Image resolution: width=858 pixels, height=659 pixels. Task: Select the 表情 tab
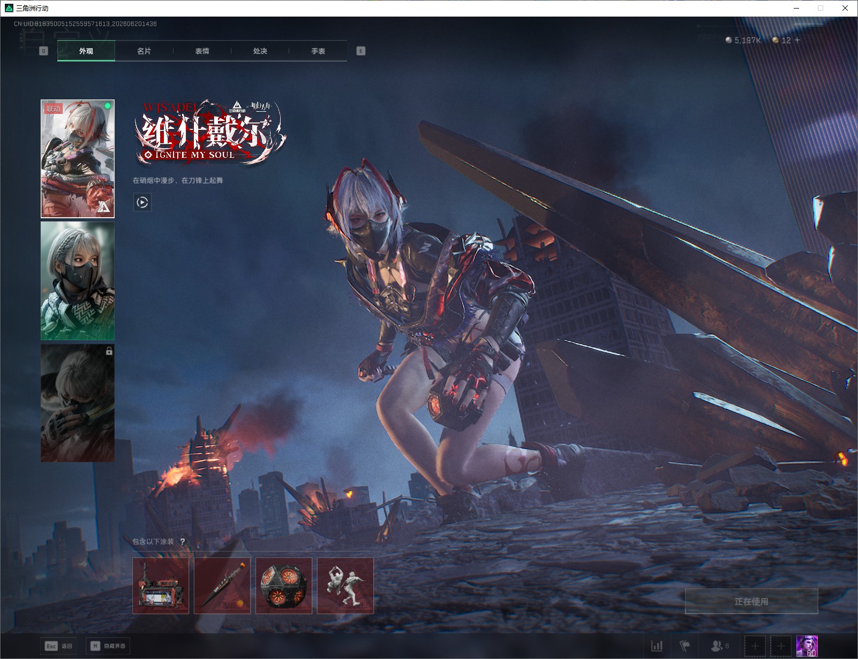202,51
